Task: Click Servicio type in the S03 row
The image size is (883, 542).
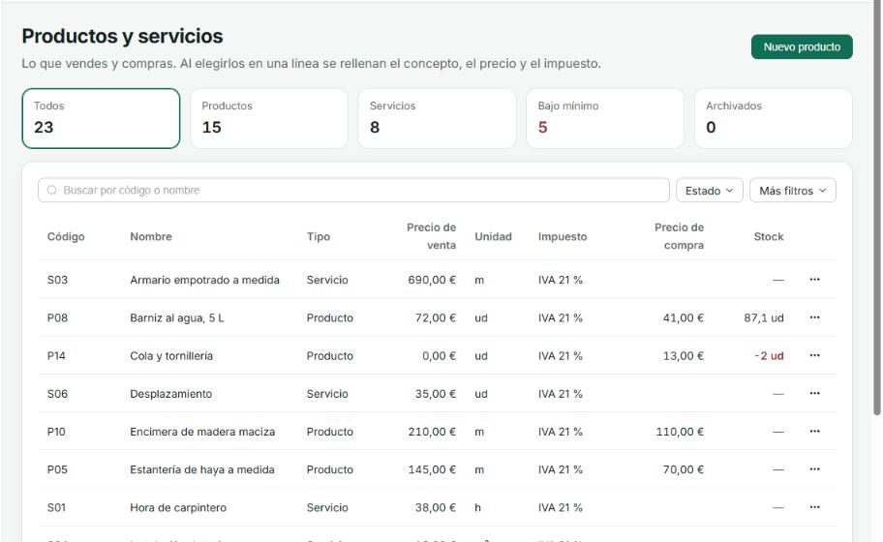Action: pyautogui.click(x=327, y=280)
